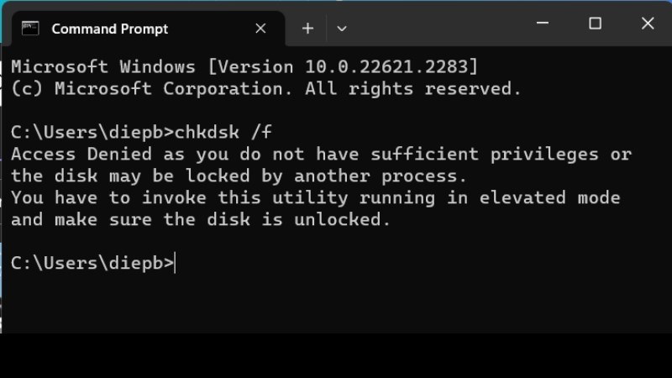672x378 pixels.
Task: Click the 'invoke this utility' output line
Action: coord(316,198)
